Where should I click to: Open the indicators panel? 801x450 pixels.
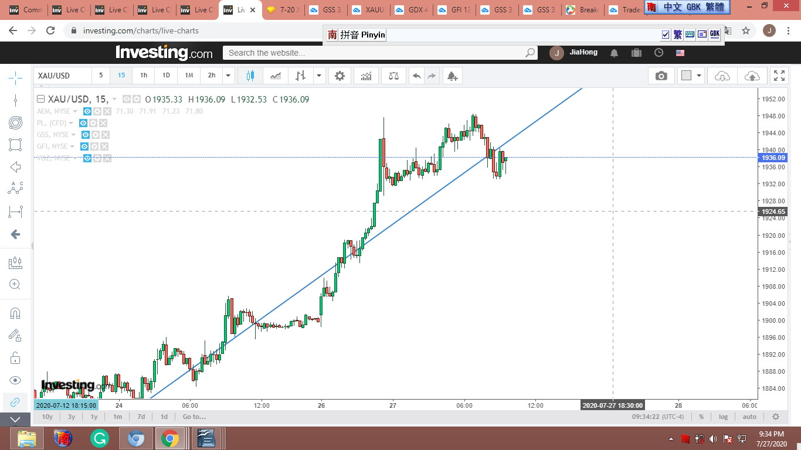366,76
